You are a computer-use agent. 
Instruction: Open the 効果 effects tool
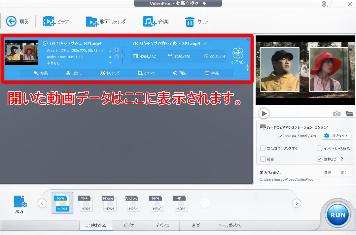[x=41, y=73]
